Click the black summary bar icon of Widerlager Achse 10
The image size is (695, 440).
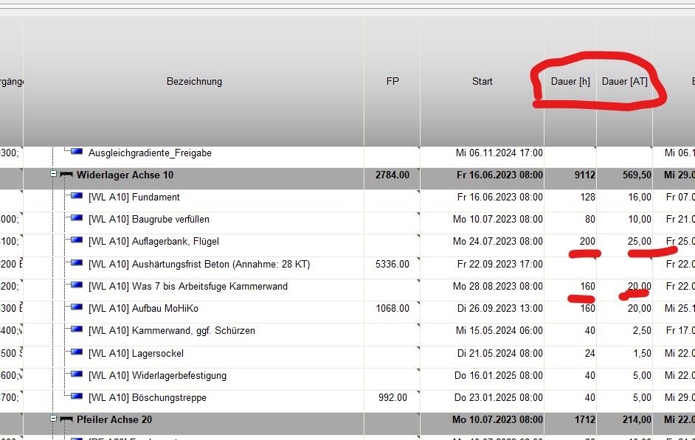(66, 175)
